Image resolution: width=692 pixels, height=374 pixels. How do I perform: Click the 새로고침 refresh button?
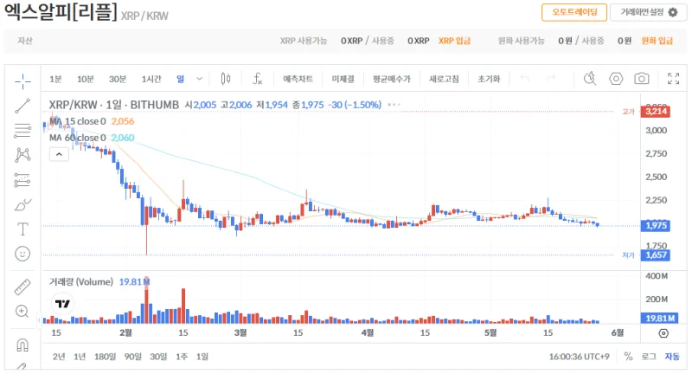(x=444, y=79)
